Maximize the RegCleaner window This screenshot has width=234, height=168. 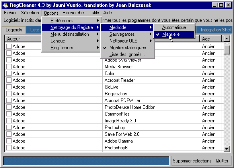(221, 5)
